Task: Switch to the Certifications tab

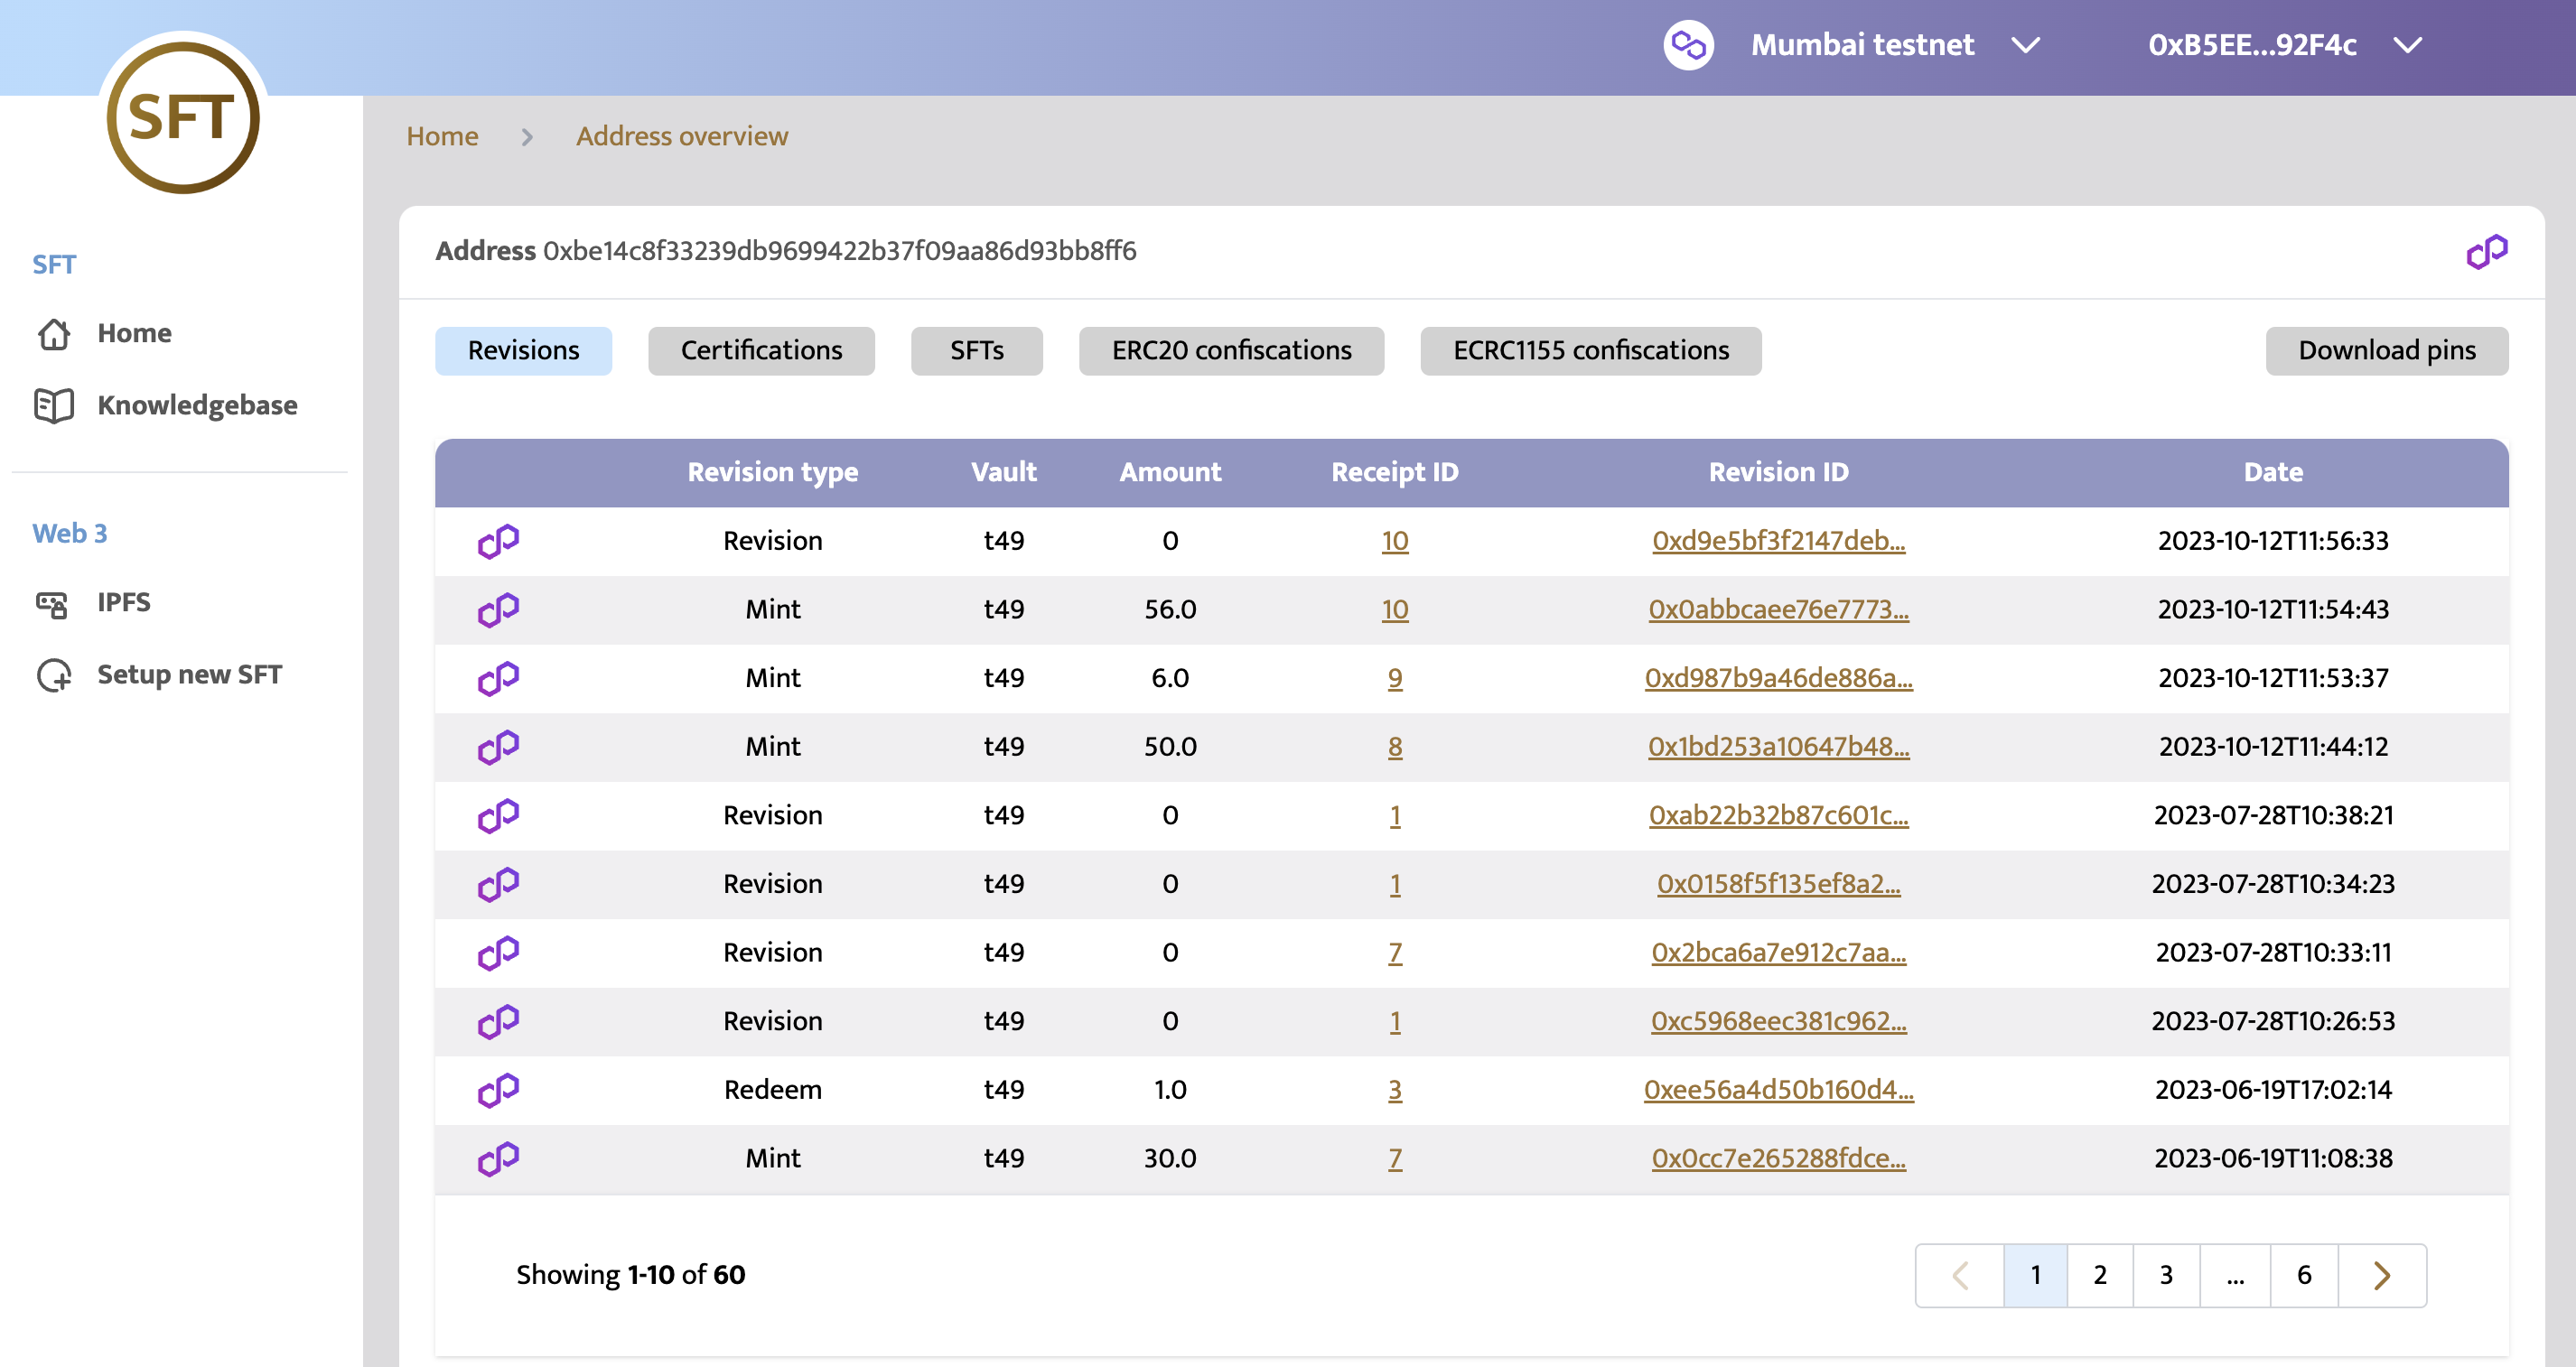Action: point(761,351)
